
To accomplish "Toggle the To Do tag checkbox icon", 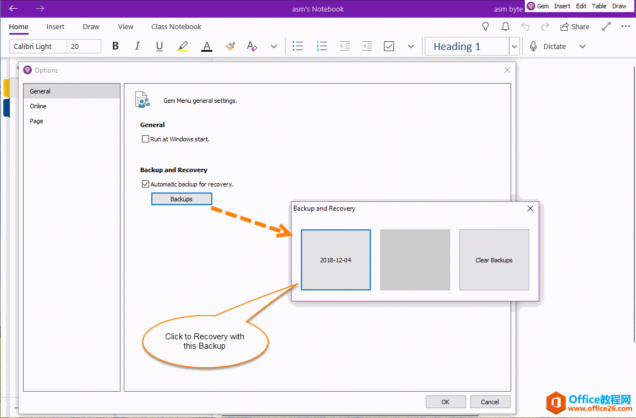I will 389,46.
